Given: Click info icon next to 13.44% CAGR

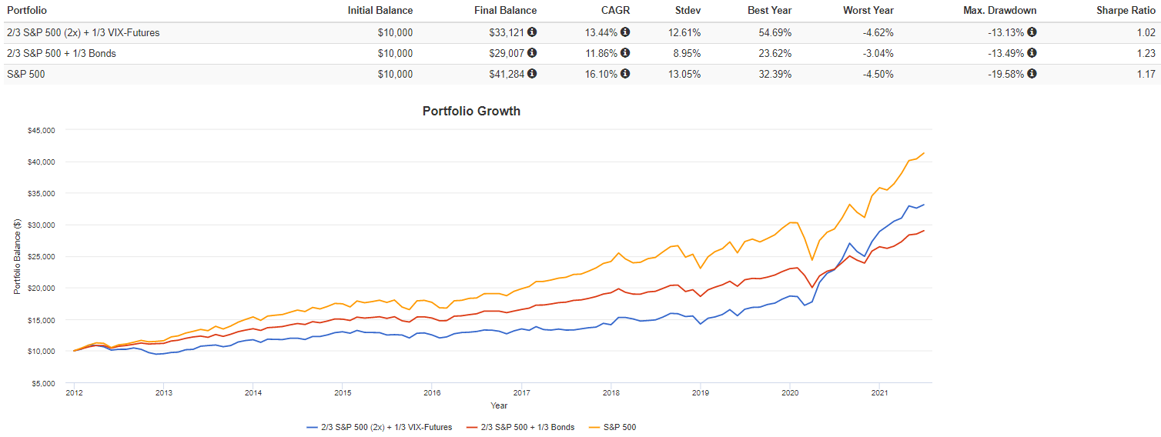Looking at the screenshot, I should [625, 32].
